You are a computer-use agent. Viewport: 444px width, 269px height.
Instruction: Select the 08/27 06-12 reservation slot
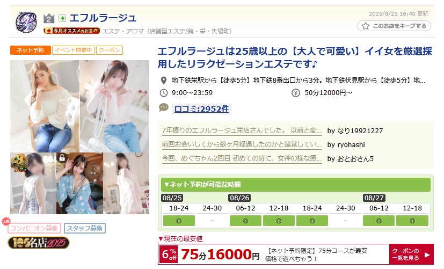[x=379, y=221]
